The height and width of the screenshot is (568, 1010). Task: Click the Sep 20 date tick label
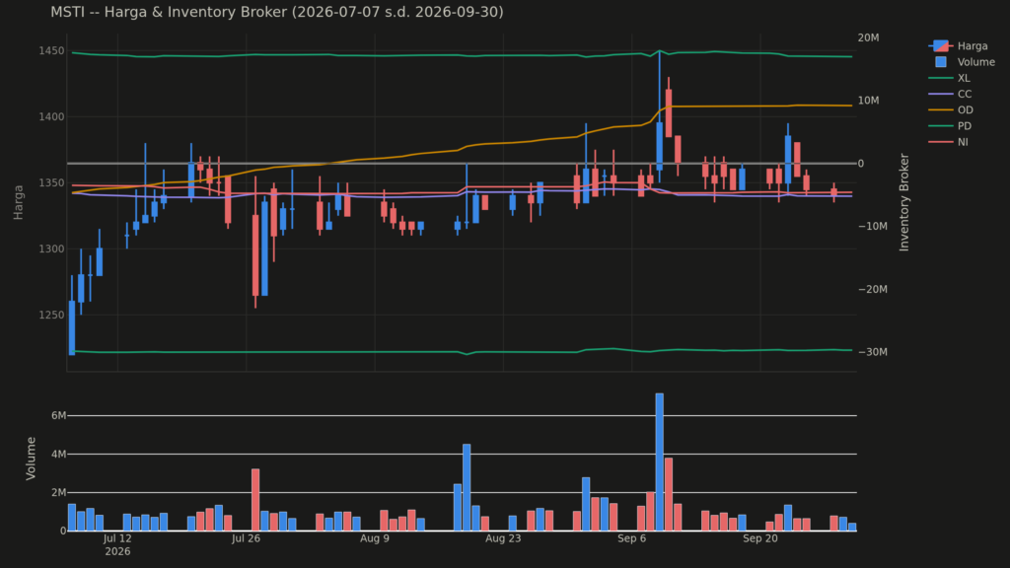click(760, 538)
